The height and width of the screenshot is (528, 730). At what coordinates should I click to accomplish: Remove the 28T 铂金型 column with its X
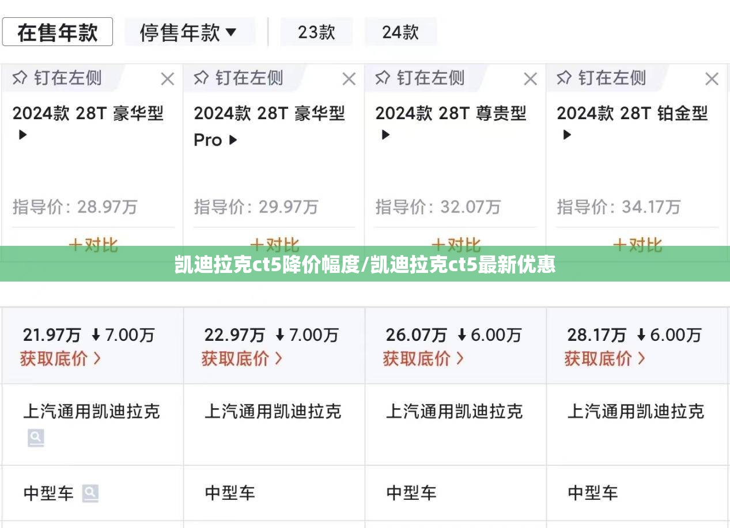coord(712,79)
